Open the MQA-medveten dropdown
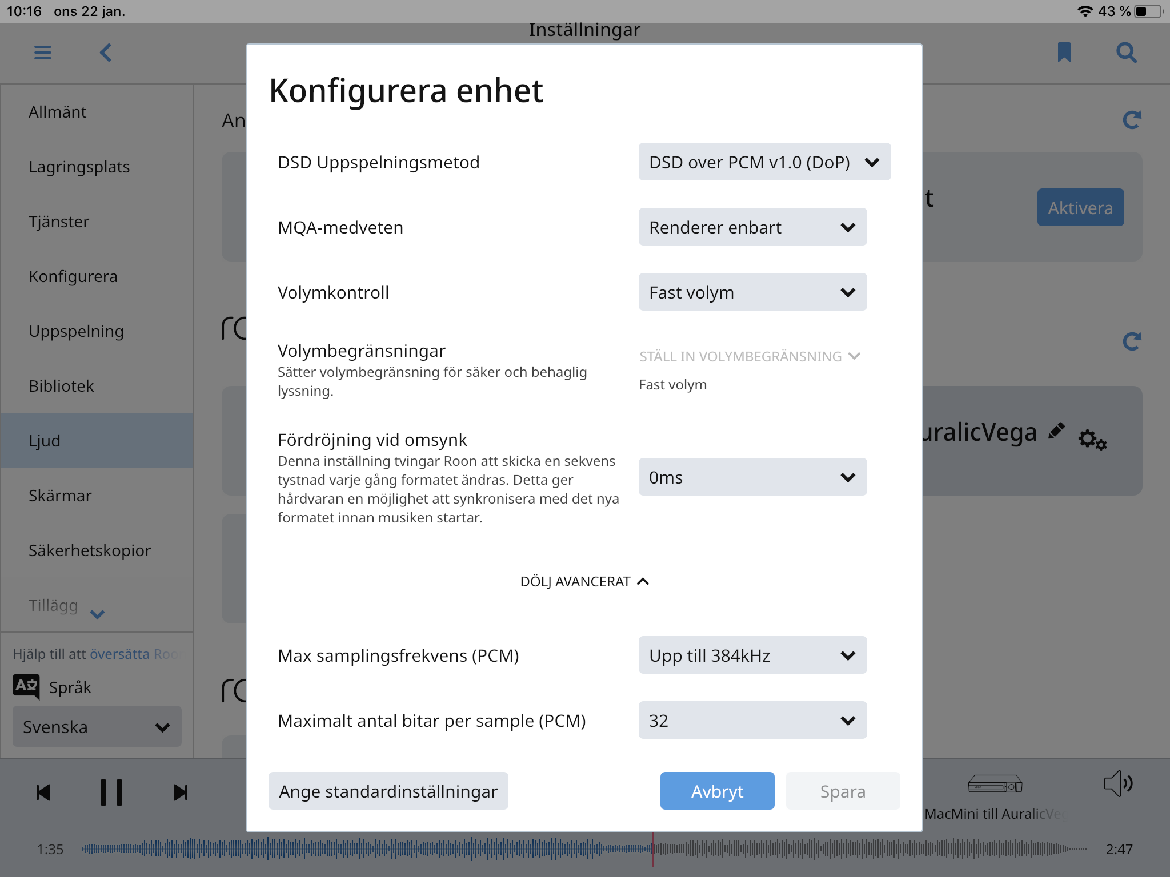1170x877 pixels. [752, 227]
